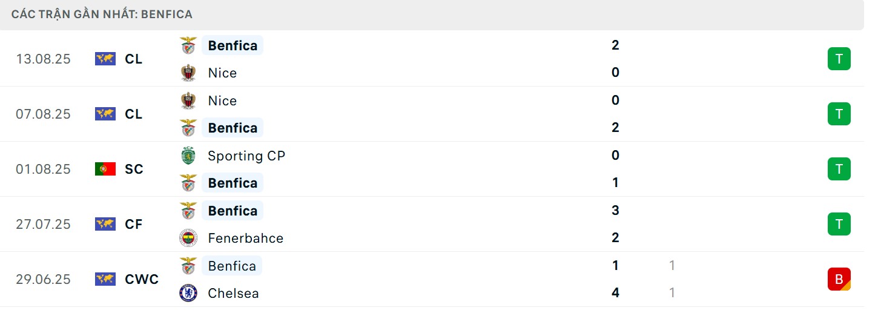Click CWC competition label
The width and height of the screenshot is (878, 316).
coord(142,280)
